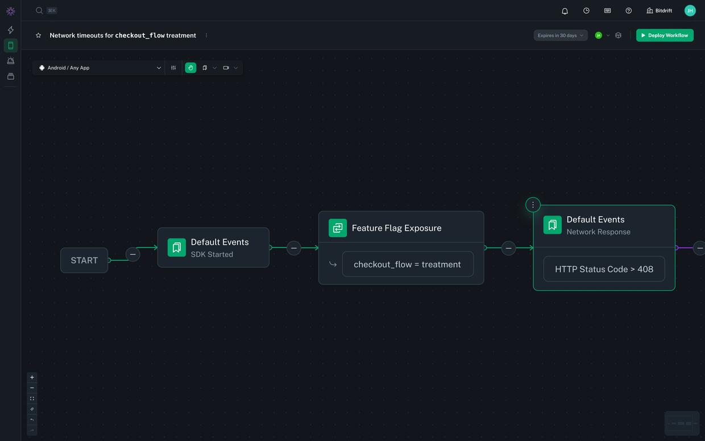This screenshot has width=705, height=441.
Task: Open options on the Network Response node
Action: [533, 204]
